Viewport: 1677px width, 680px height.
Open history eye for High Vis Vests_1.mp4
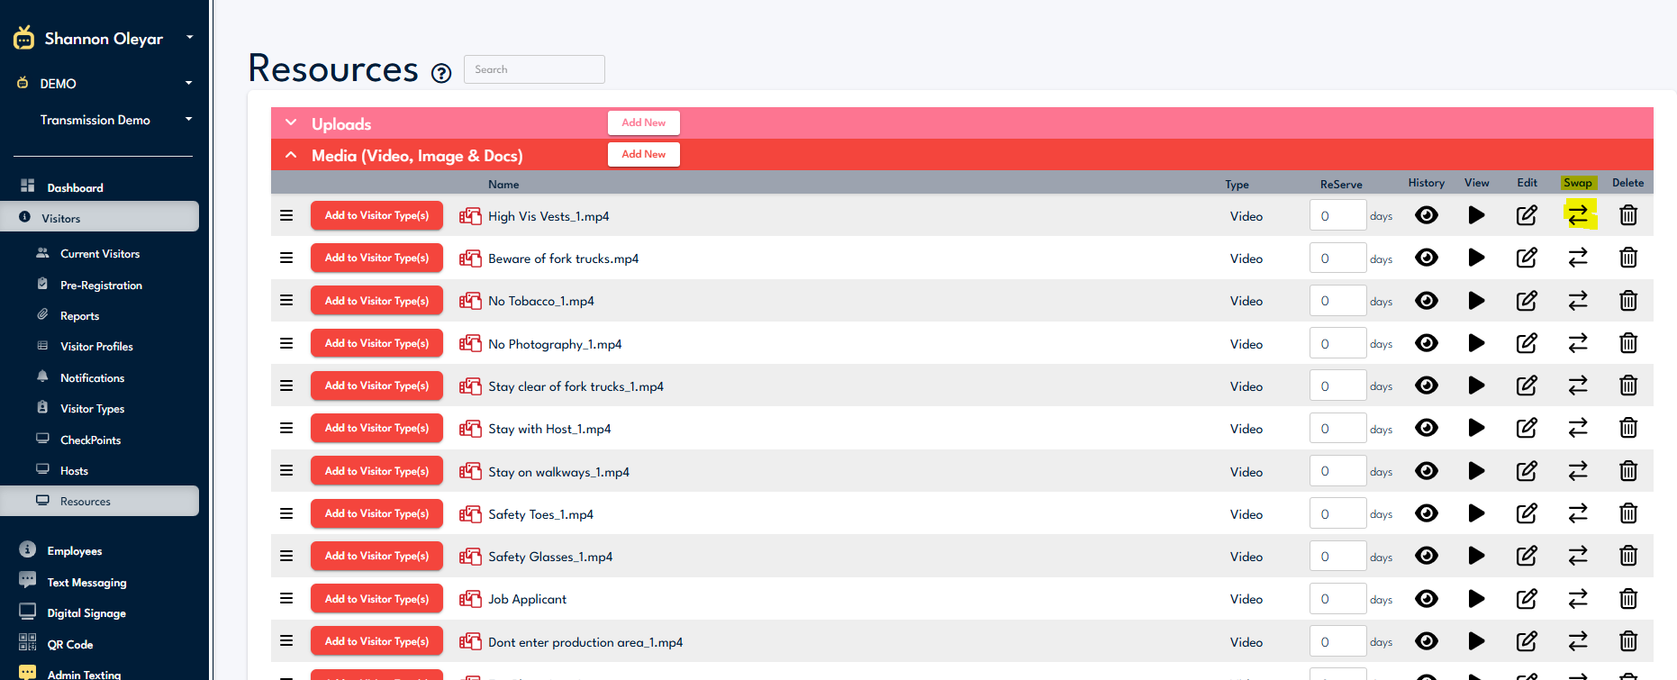click(1427, 215)
